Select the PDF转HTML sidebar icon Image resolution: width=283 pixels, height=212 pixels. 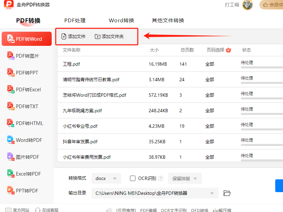[11, 123]
